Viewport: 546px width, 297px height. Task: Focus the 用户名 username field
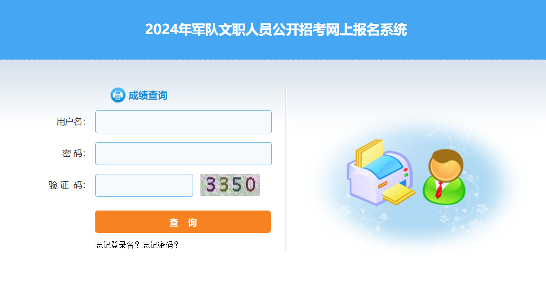183,122
